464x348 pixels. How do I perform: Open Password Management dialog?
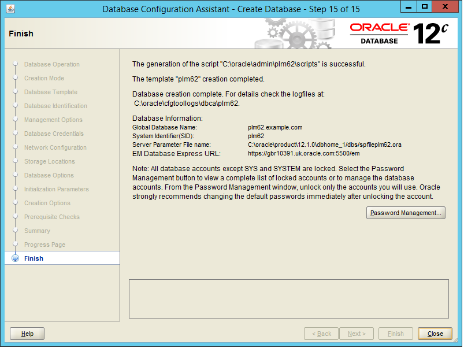[406, 213]
